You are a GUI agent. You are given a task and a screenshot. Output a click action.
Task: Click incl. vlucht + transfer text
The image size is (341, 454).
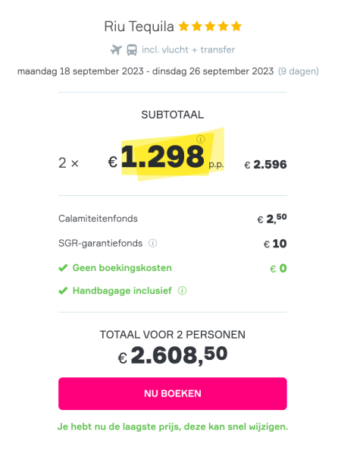click(x=188, y=49)
